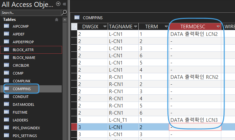This screenshot has width=235, height=140.
Task: Open the LADDERS table
Action: coord(31,120)
